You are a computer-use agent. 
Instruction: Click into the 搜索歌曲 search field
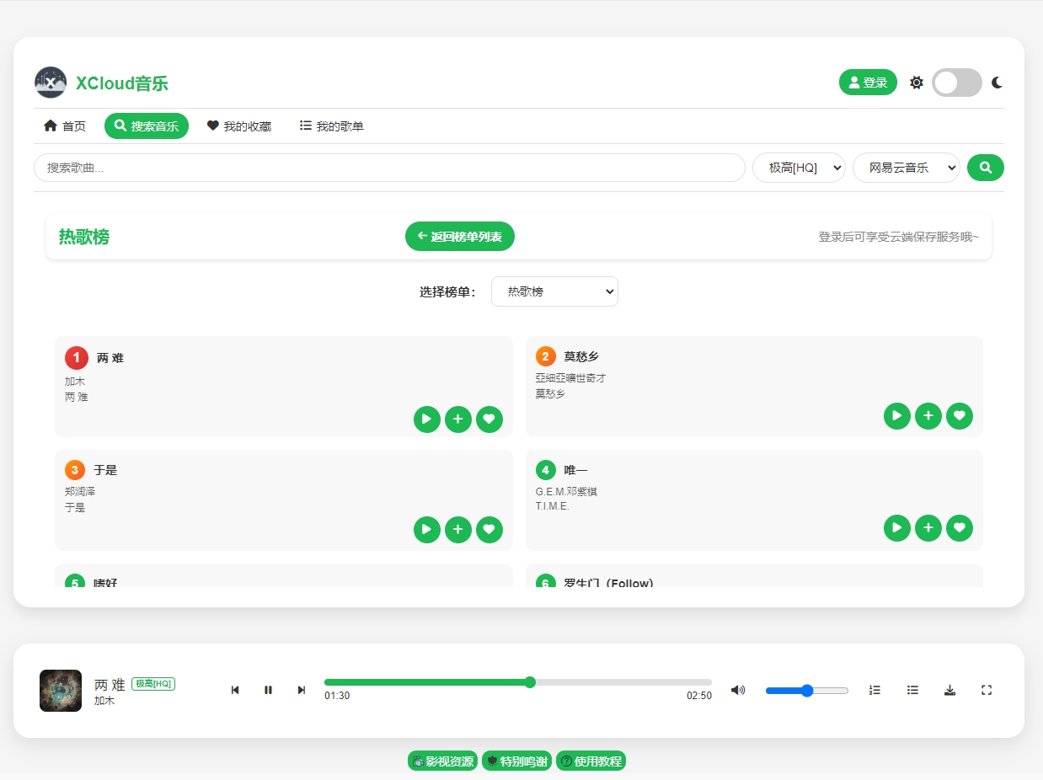[x=389, y=168]
